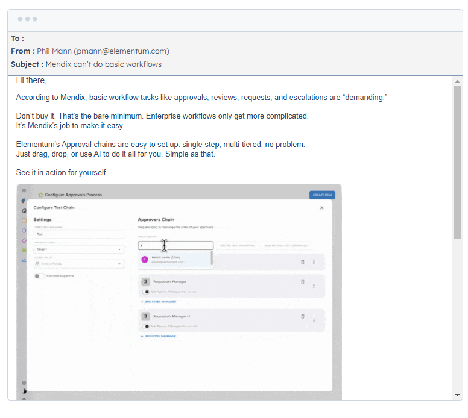Click the scrollbar down arrow of email body
Image resolution: width=468 pixels, height=418 pixels.
click(x=457, y=395)
